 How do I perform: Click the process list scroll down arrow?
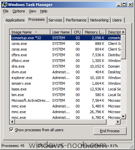click(123, 117)
